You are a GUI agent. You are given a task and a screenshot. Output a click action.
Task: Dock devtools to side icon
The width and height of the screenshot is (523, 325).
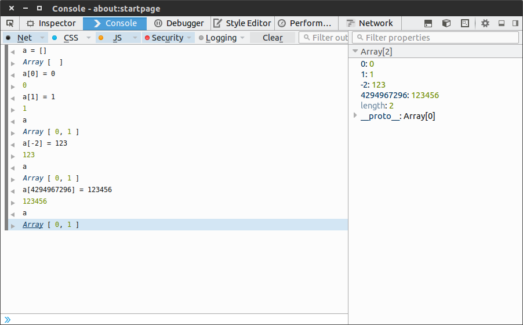[x=514, y=23]
